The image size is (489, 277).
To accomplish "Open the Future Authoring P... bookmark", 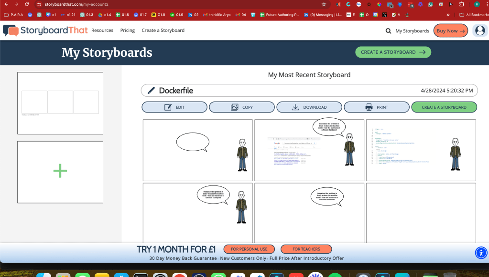I will point(280,15).
